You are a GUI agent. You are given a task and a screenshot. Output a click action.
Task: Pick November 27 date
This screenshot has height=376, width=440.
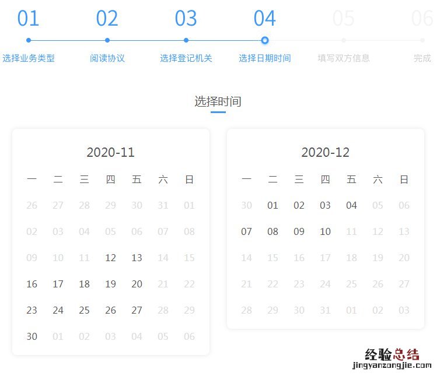coord(137,310)
